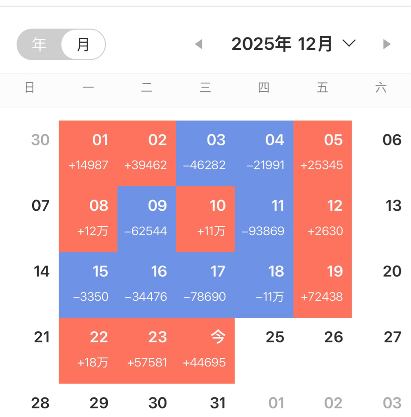Viewport: 411px width, 417px height.
Task: Go to the previous month arrow
Action: pyautogui.click(x=199, y=44)
